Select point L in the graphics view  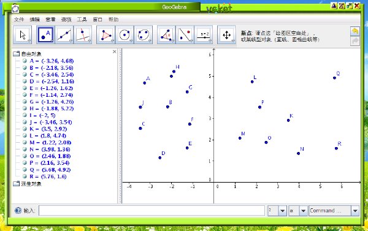pyautogui.click(x=252, y=82)
